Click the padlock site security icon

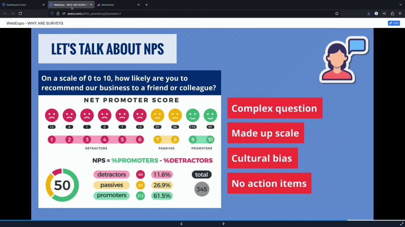click(58, 13)
